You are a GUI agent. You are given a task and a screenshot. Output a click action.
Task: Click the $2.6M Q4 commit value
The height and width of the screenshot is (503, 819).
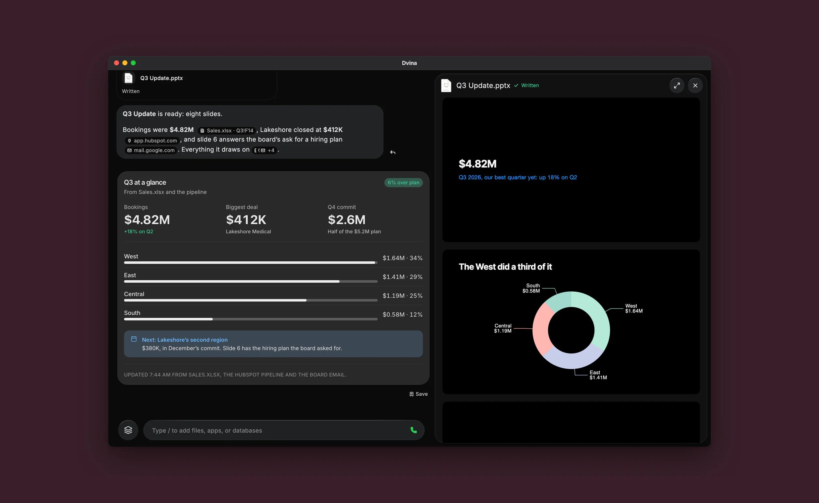[346, 220]
